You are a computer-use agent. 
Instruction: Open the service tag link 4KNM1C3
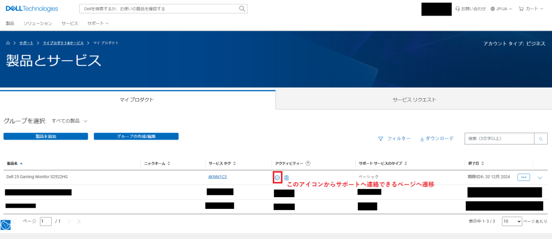(x=217, y=177)
